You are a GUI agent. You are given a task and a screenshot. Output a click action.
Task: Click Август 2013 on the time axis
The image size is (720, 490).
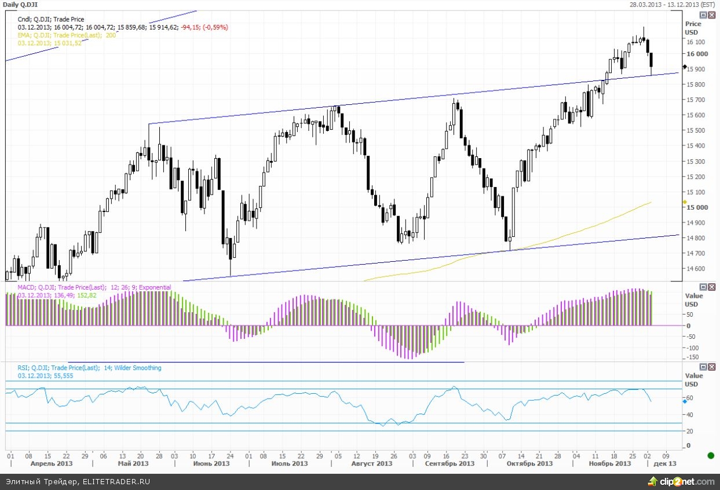tap(371, 463)
